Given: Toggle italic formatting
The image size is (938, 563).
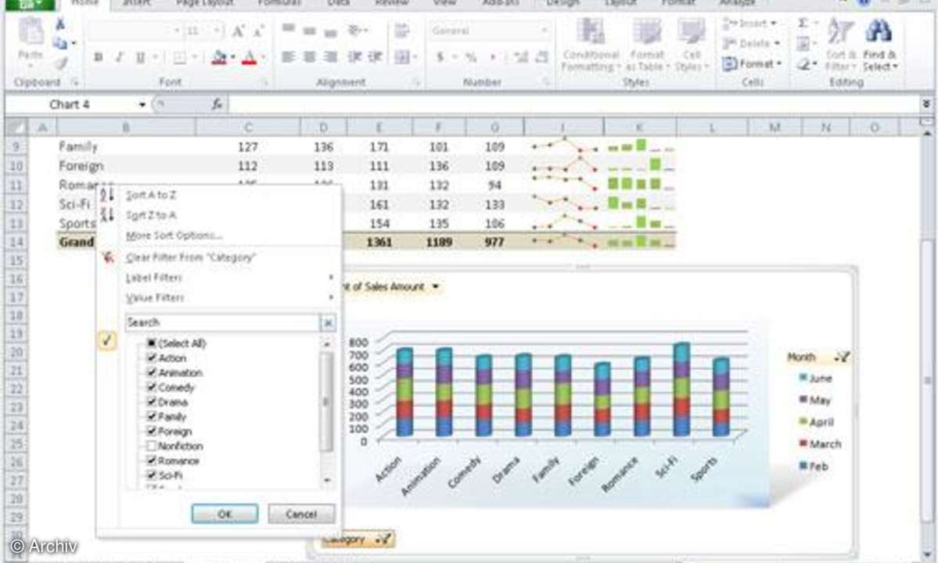Looking at the screenshot, I should tap(119, 57).
